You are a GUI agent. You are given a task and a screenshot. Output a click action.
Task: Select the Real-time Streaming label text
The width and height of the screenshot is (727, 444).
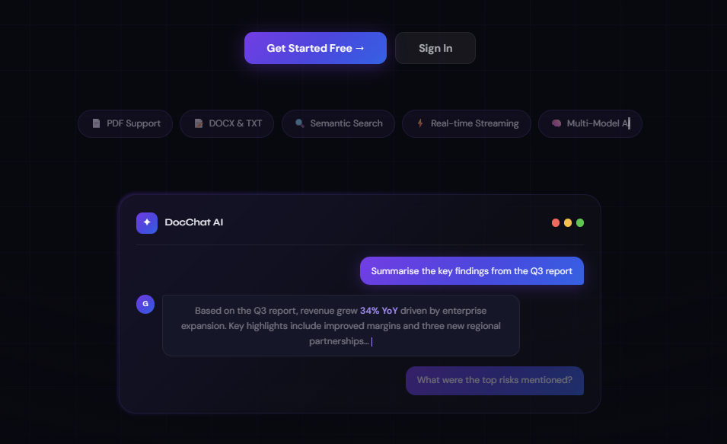coord(474,123)
